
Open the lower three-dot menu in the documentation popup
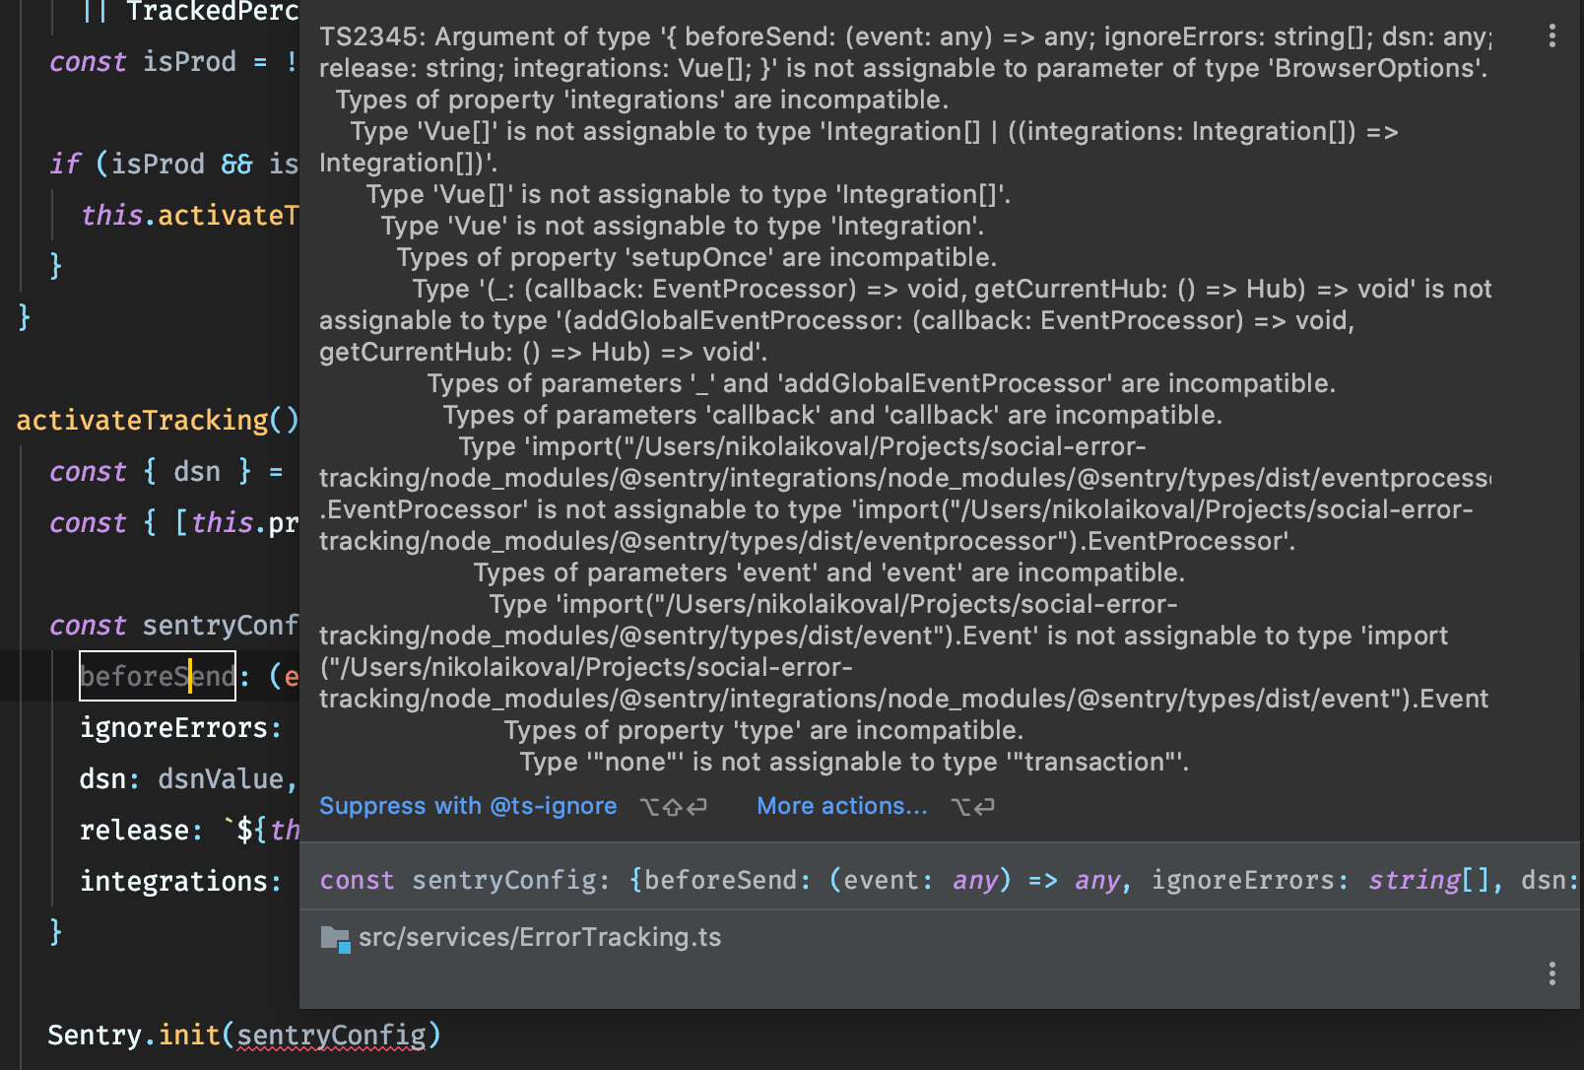coord(1551,973)
